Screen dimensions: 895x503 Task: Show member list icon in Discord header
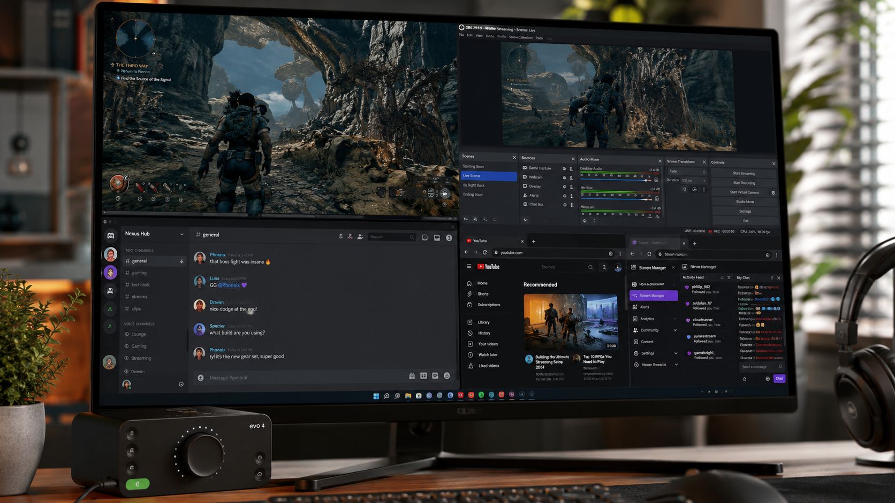click(x=360, y=236)
